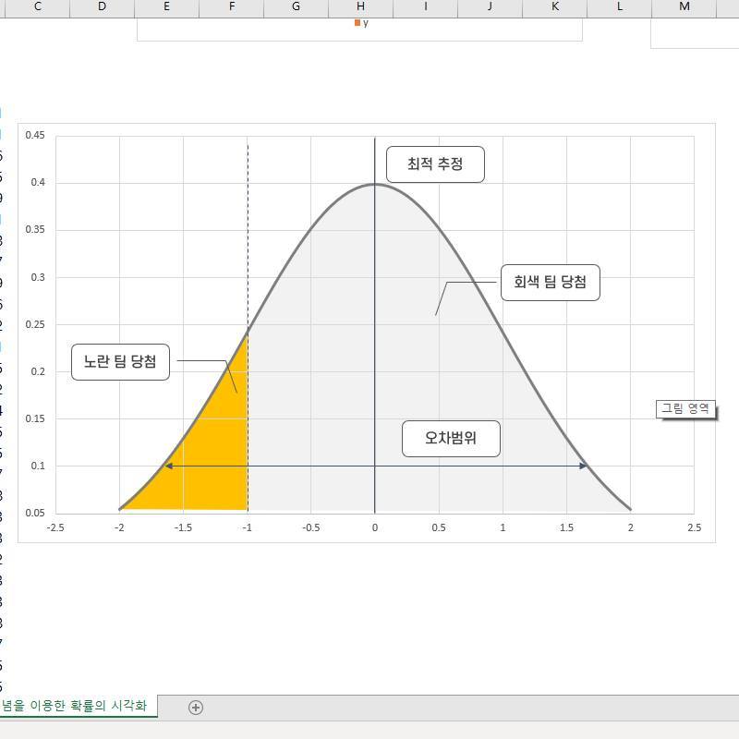The height and width of the screenshot is (739, 739).
Task: Select column F header
Action: [232, 8]
